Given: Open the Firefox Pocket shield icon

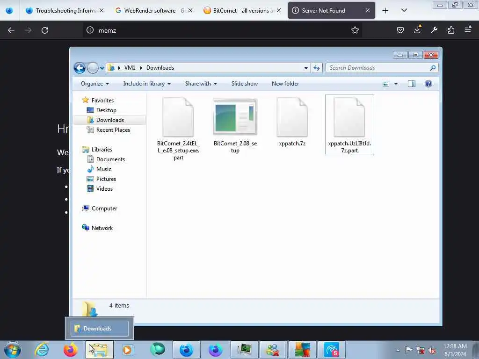Looking at the screenshot, I should [400, 30].
